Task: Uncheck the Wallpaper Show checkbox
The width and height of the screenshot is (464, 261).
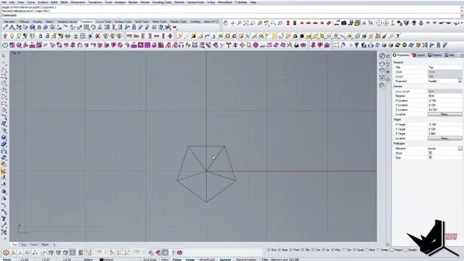Action: pyautogui.click(x=430, y=153)
